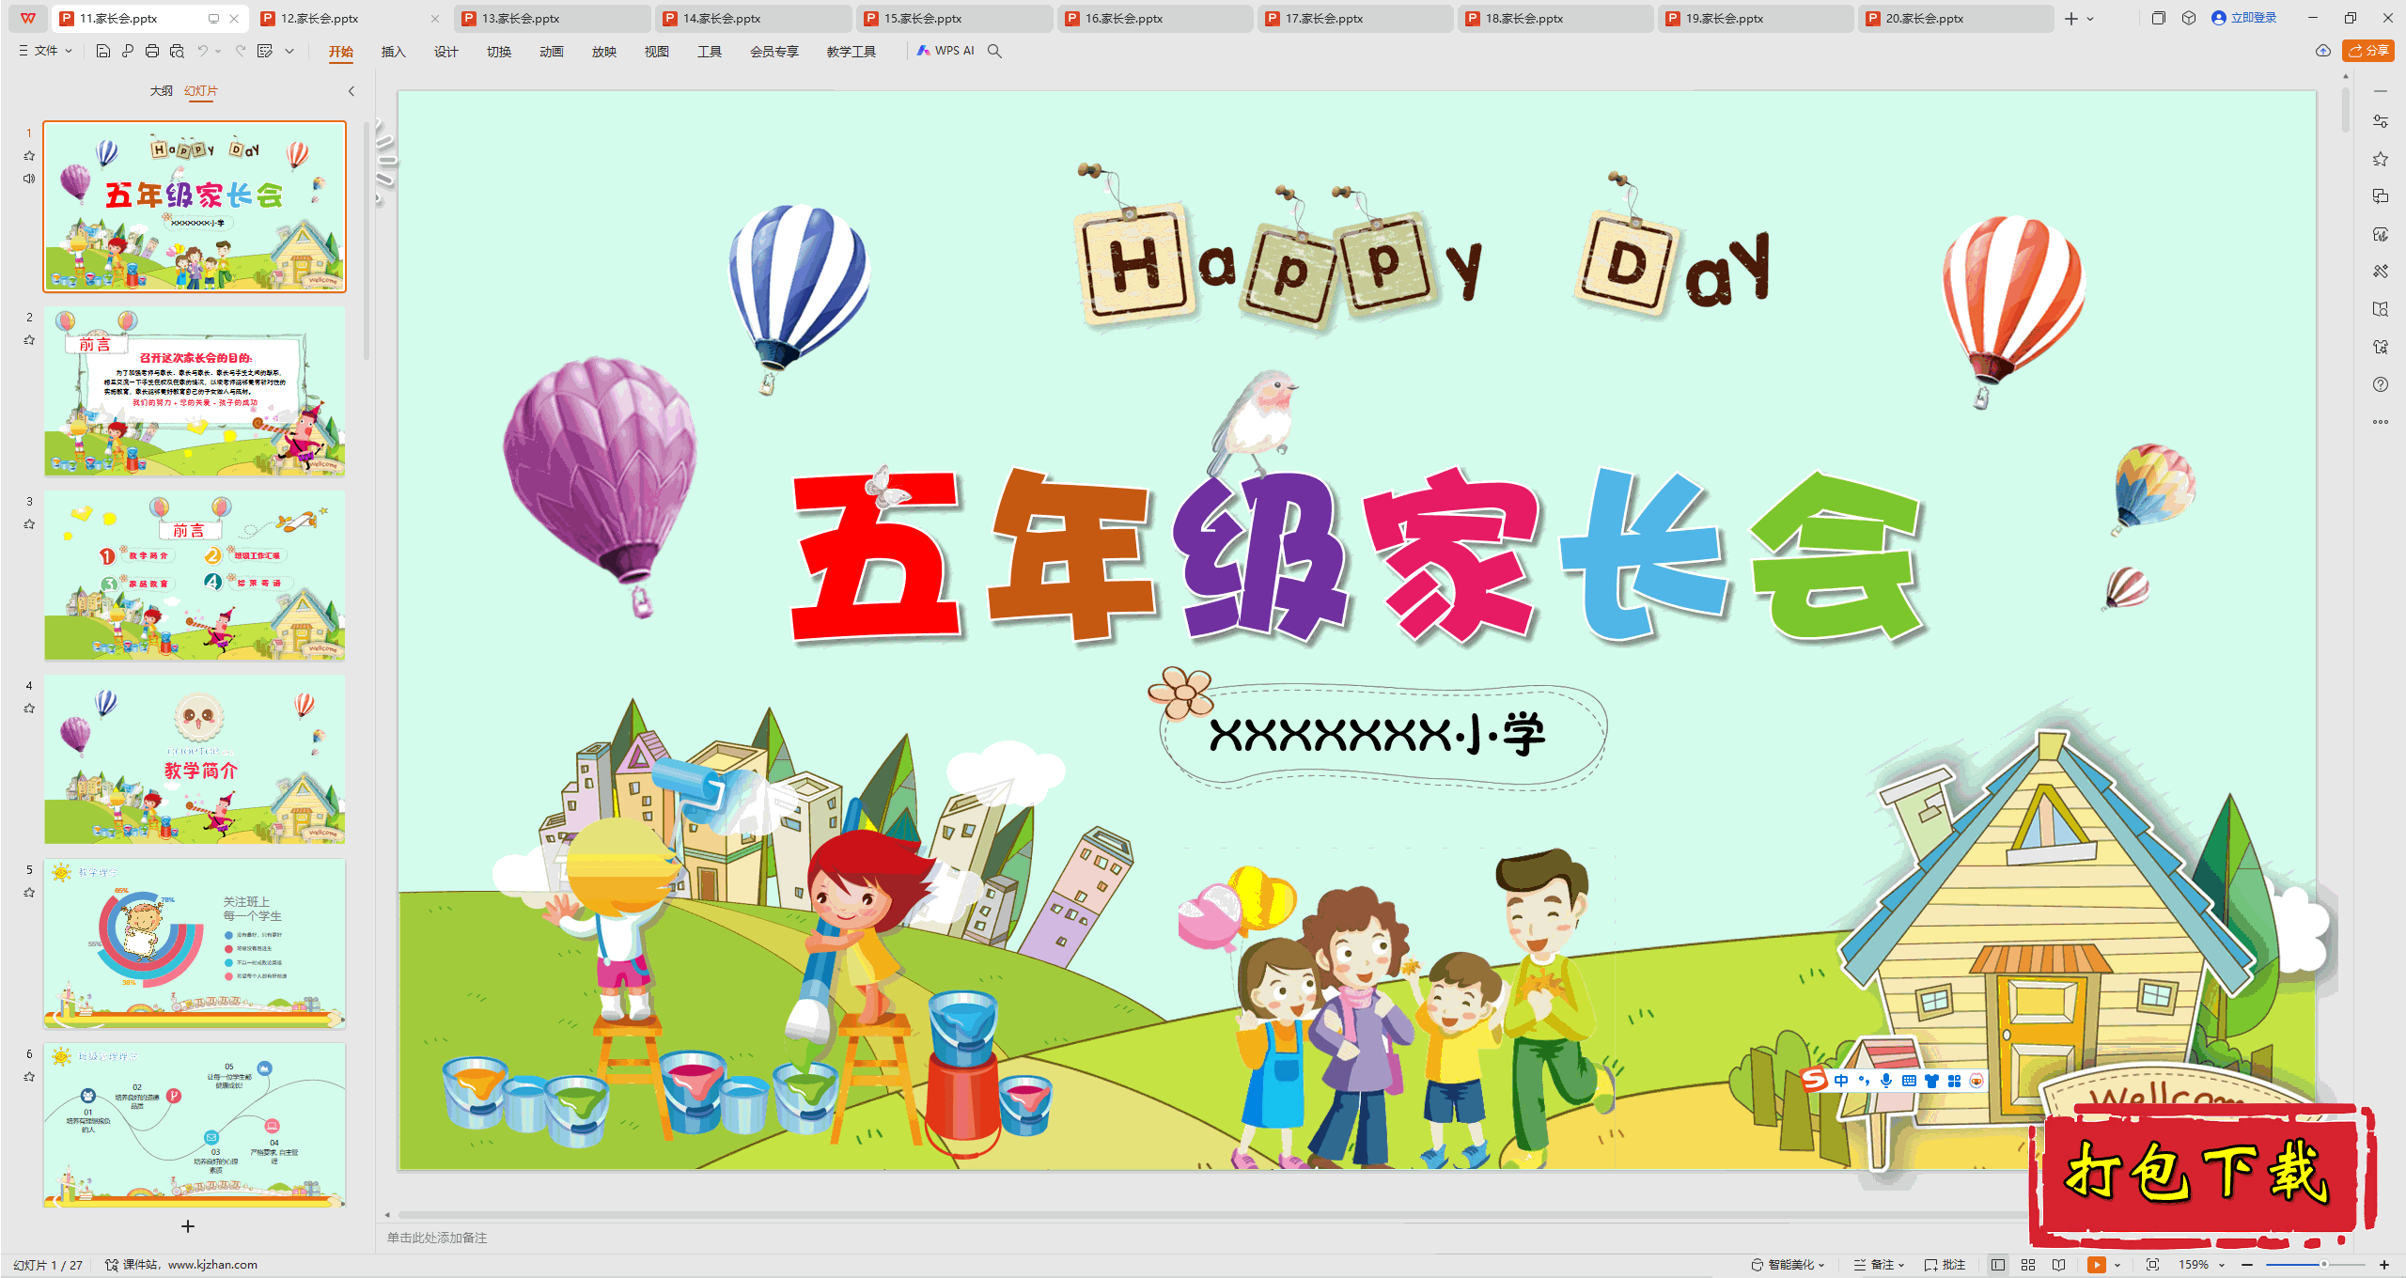
Task: Click the cube skin icon in title bar
Action: pos(2189,18)
